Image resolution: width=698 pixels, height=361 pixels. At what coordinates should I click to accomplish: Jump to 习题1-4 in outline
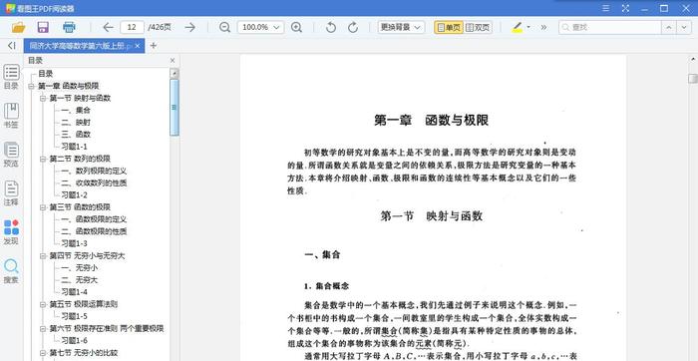[74, 292]
